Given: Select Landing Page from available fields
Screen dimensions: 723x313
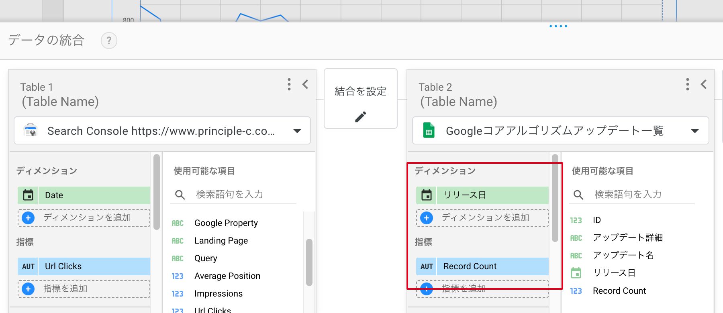Looking at the screenshot, I should 221,241.
